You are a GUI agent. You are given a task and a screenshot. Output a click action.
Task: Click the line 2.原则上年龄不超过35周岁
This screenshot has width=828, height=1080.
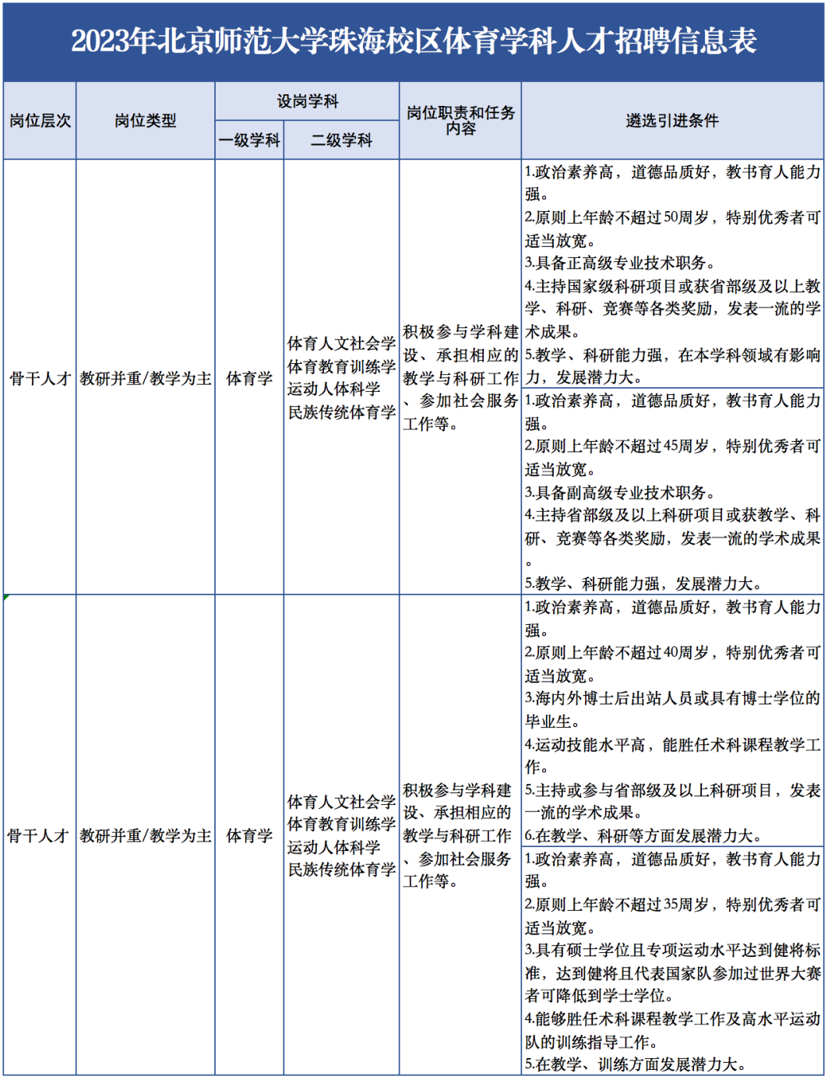tap(672, 905)
